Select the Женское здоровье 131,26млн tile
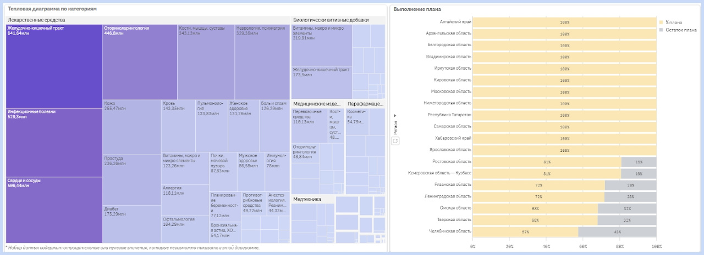 tap(244, 126)
